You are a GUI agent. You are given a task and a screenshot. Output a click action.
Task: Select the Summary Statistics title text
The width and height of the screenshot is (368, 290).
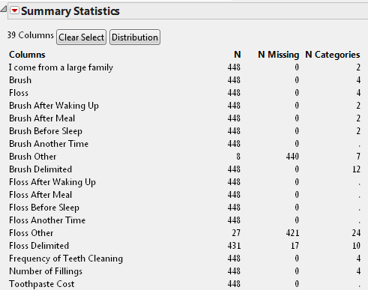pyautogui.click(x=70, y=11)
